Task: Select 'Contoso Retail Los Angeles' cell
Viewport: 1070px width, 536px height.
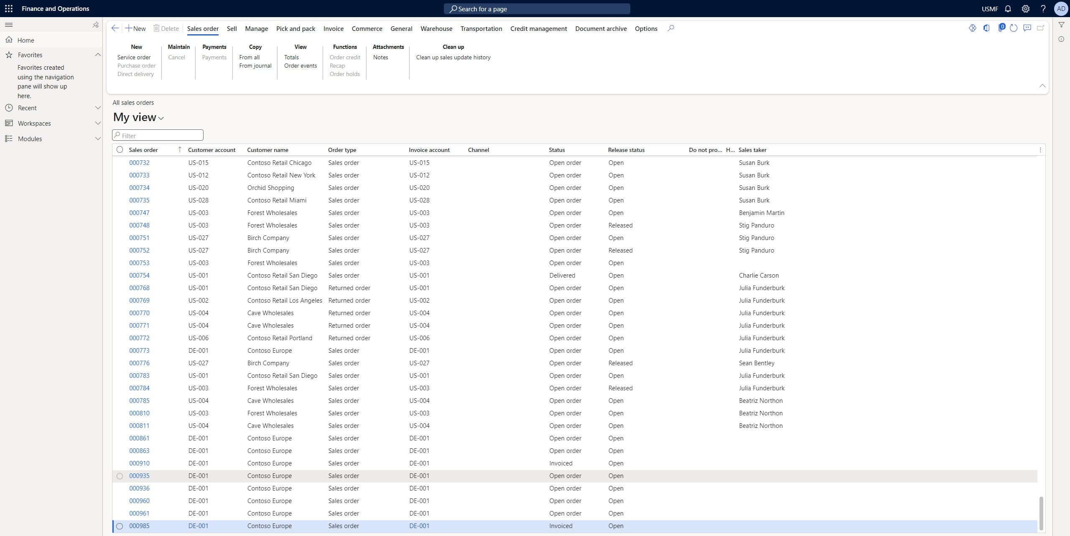Action: coord(285,301)
